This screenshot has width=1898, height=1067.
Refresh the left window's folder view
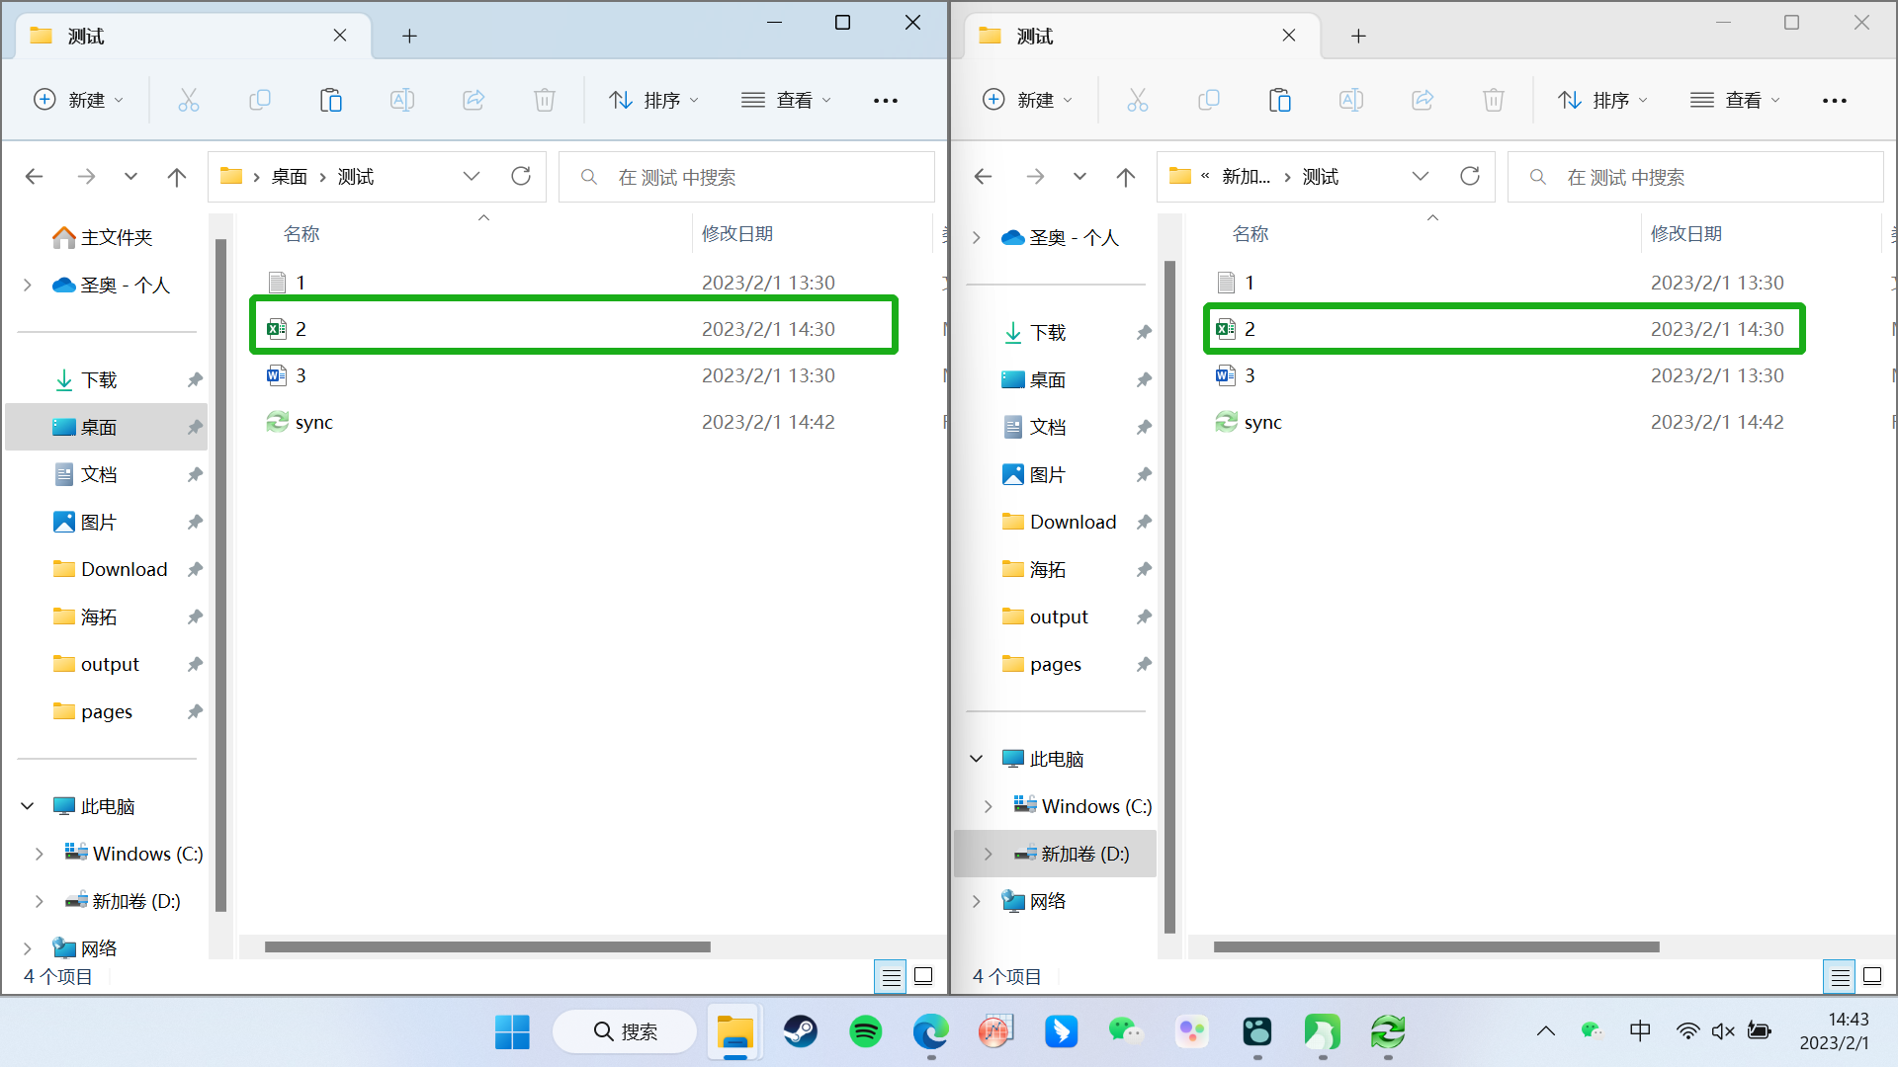[x=521, y=176]
